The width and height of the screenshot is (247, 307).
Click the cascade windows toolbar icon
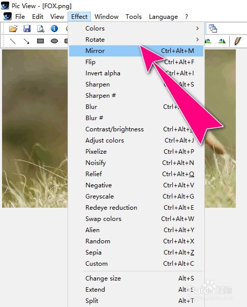(x=213, y=29)
